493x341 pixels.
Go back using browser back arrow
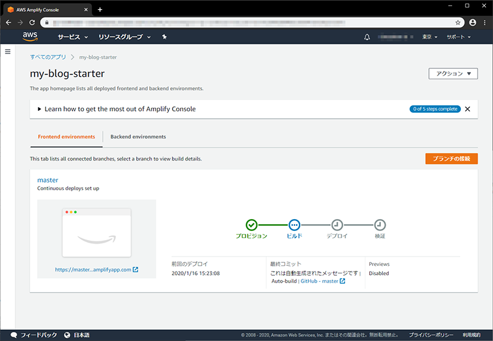pos(9,23)
